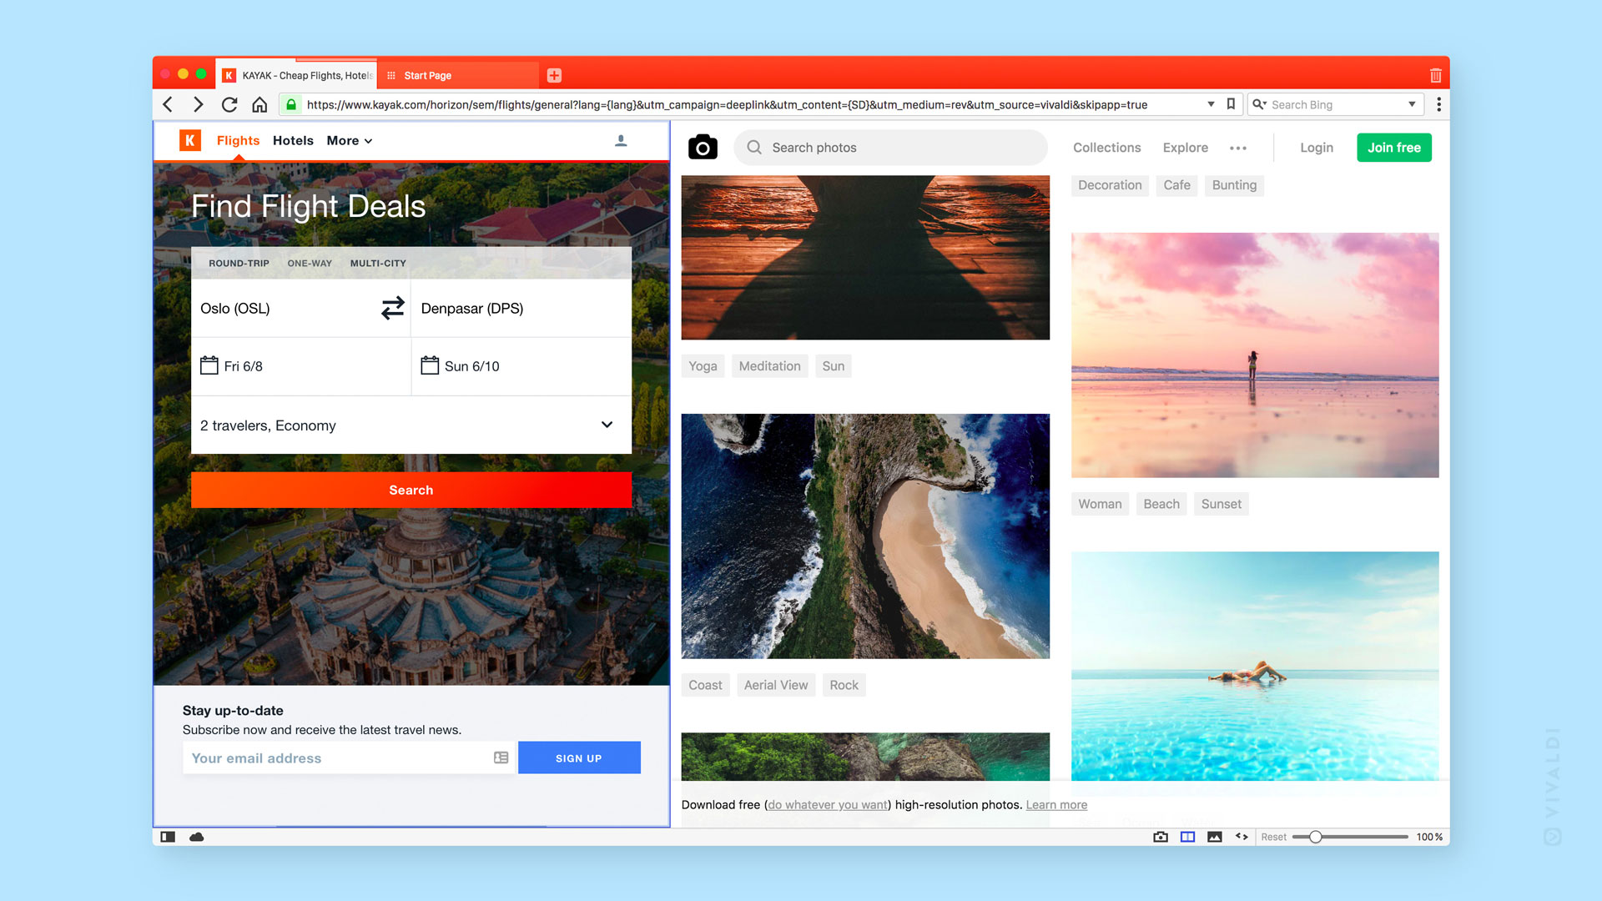Open the Flights tab in KAYAK

tap(237, 139)
